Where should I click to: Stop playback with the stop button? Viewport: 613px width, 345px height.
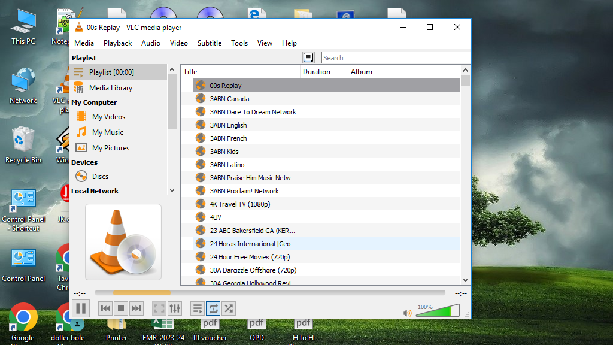(x=121, y=308)
